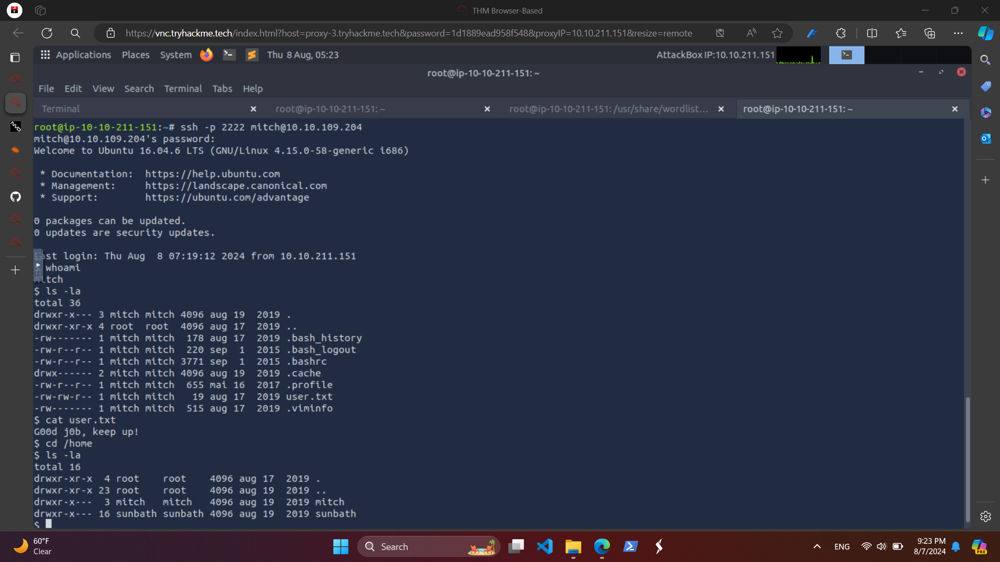Click the 'https://help.ubuntu.com' text
The height and width of the screenshot is (562, 1000).
tap(213, 174)
